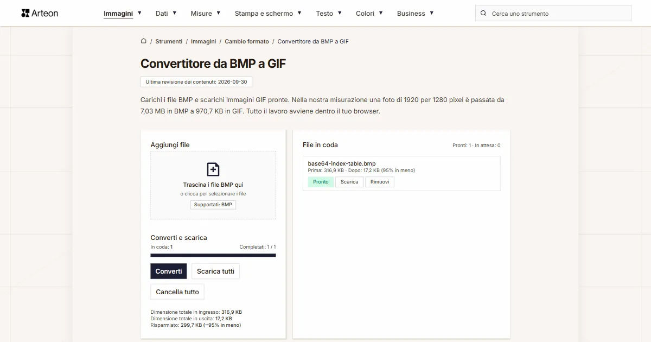Screen dimensions: 651x342
Task: Click the search magnifier icon
Action: click(x=483, y=13)
